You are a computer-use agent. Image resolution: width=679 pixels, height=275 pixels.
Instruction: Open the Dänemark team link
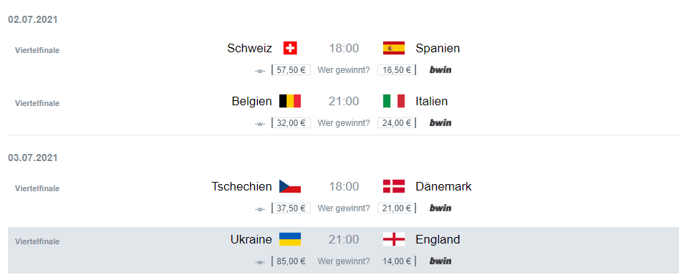pos(443,186)
